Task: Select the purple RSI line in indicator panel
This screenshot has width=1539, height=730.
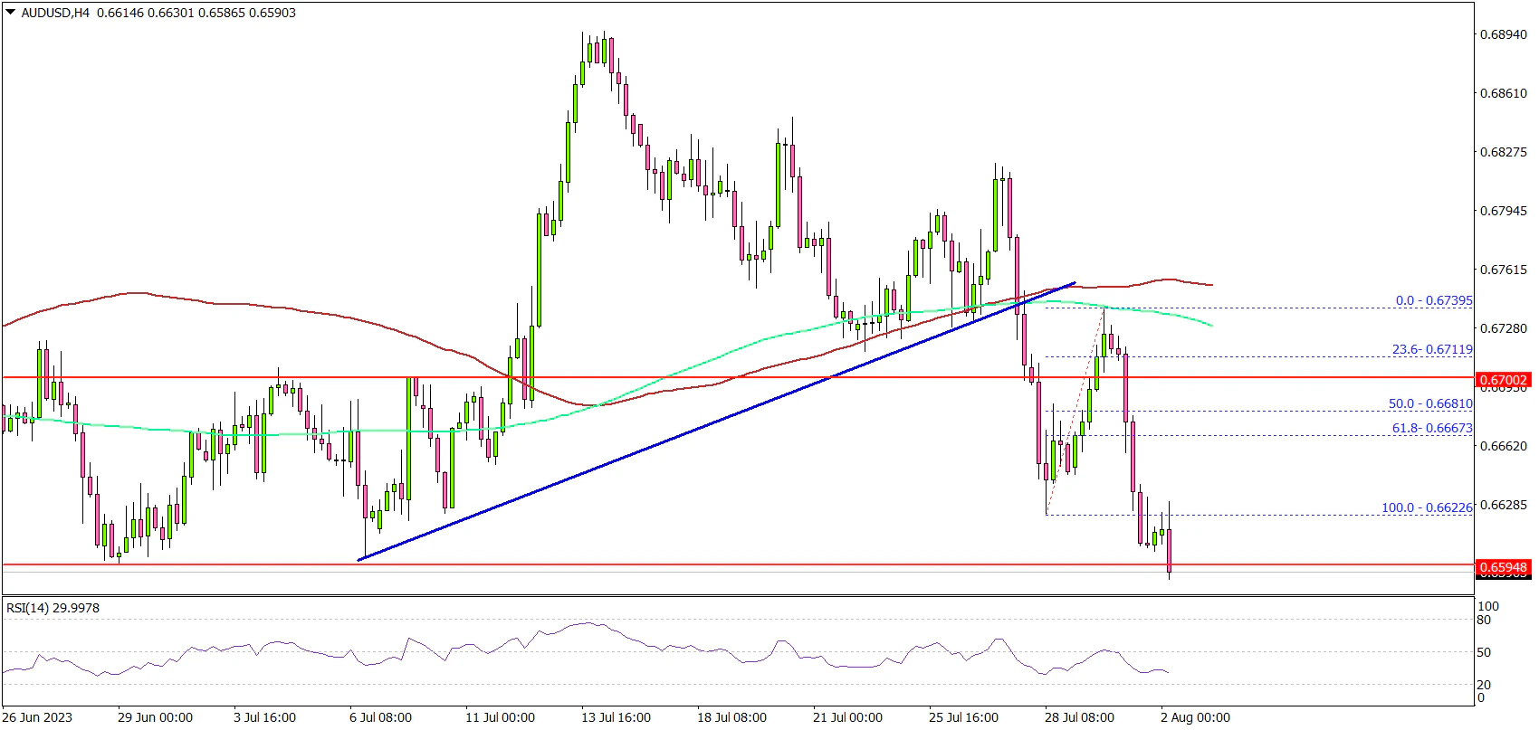Action: (588, 623)
